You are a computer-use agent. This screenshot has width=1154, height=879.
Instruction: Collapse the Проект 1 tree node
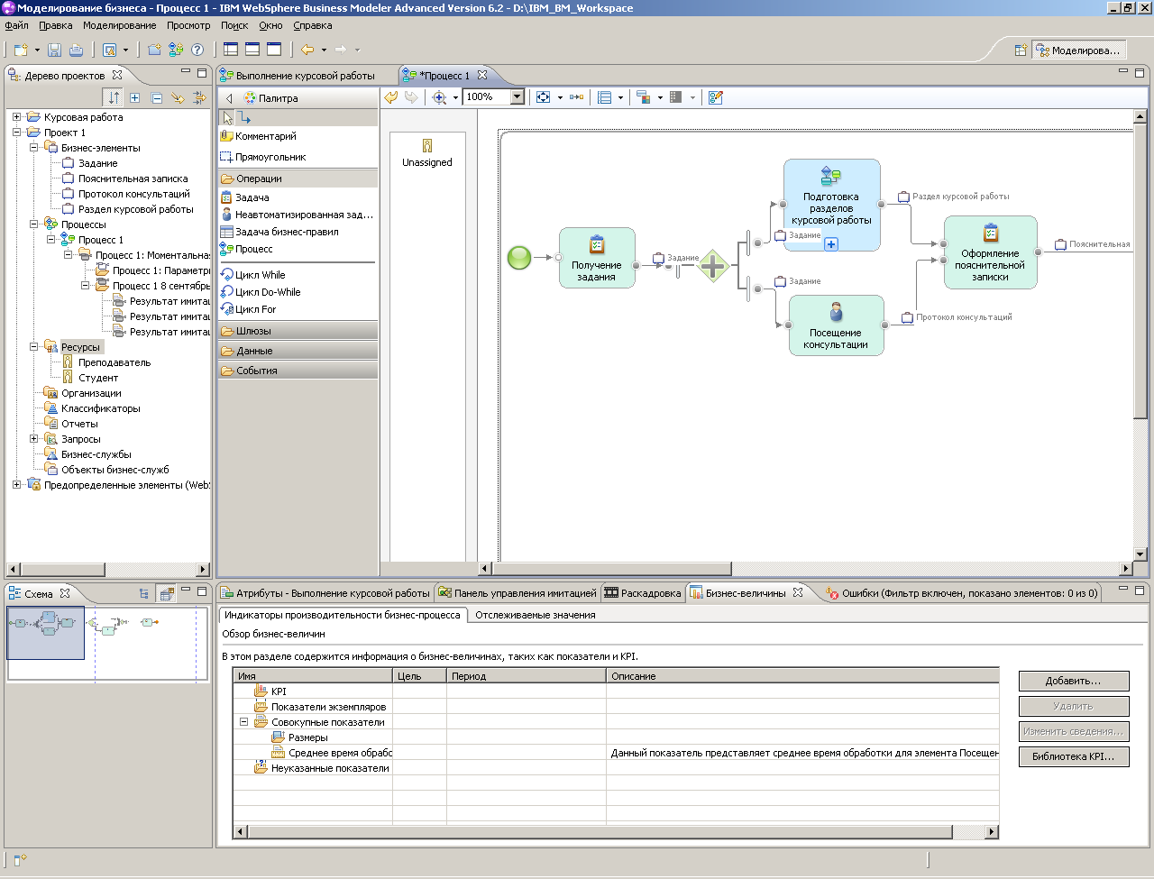tap(16, 133)
